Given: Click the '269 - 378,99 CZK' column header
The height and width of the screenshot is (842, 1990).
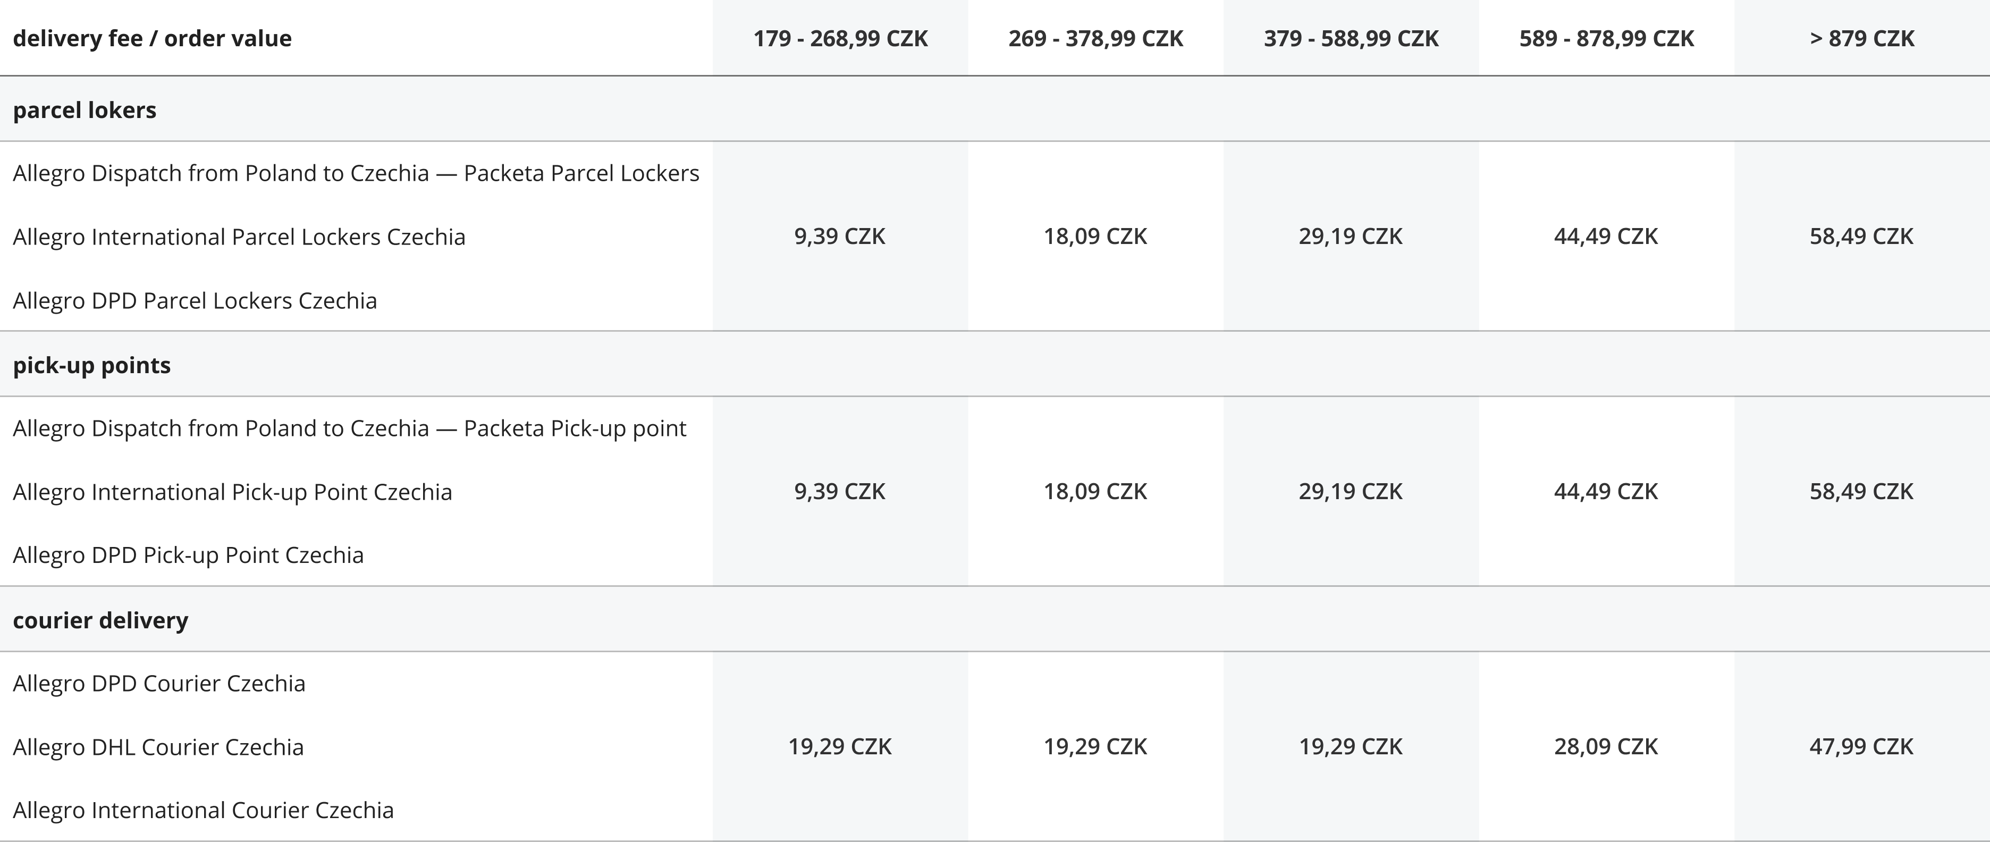Looking at the screenshot, I should (1095, 39).
